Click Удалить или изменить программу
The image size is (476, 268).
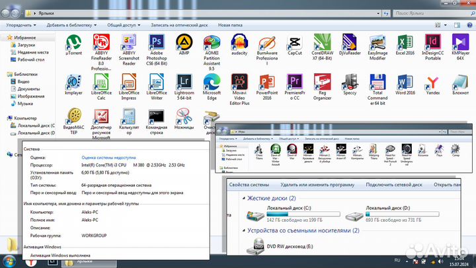(317, 185)
